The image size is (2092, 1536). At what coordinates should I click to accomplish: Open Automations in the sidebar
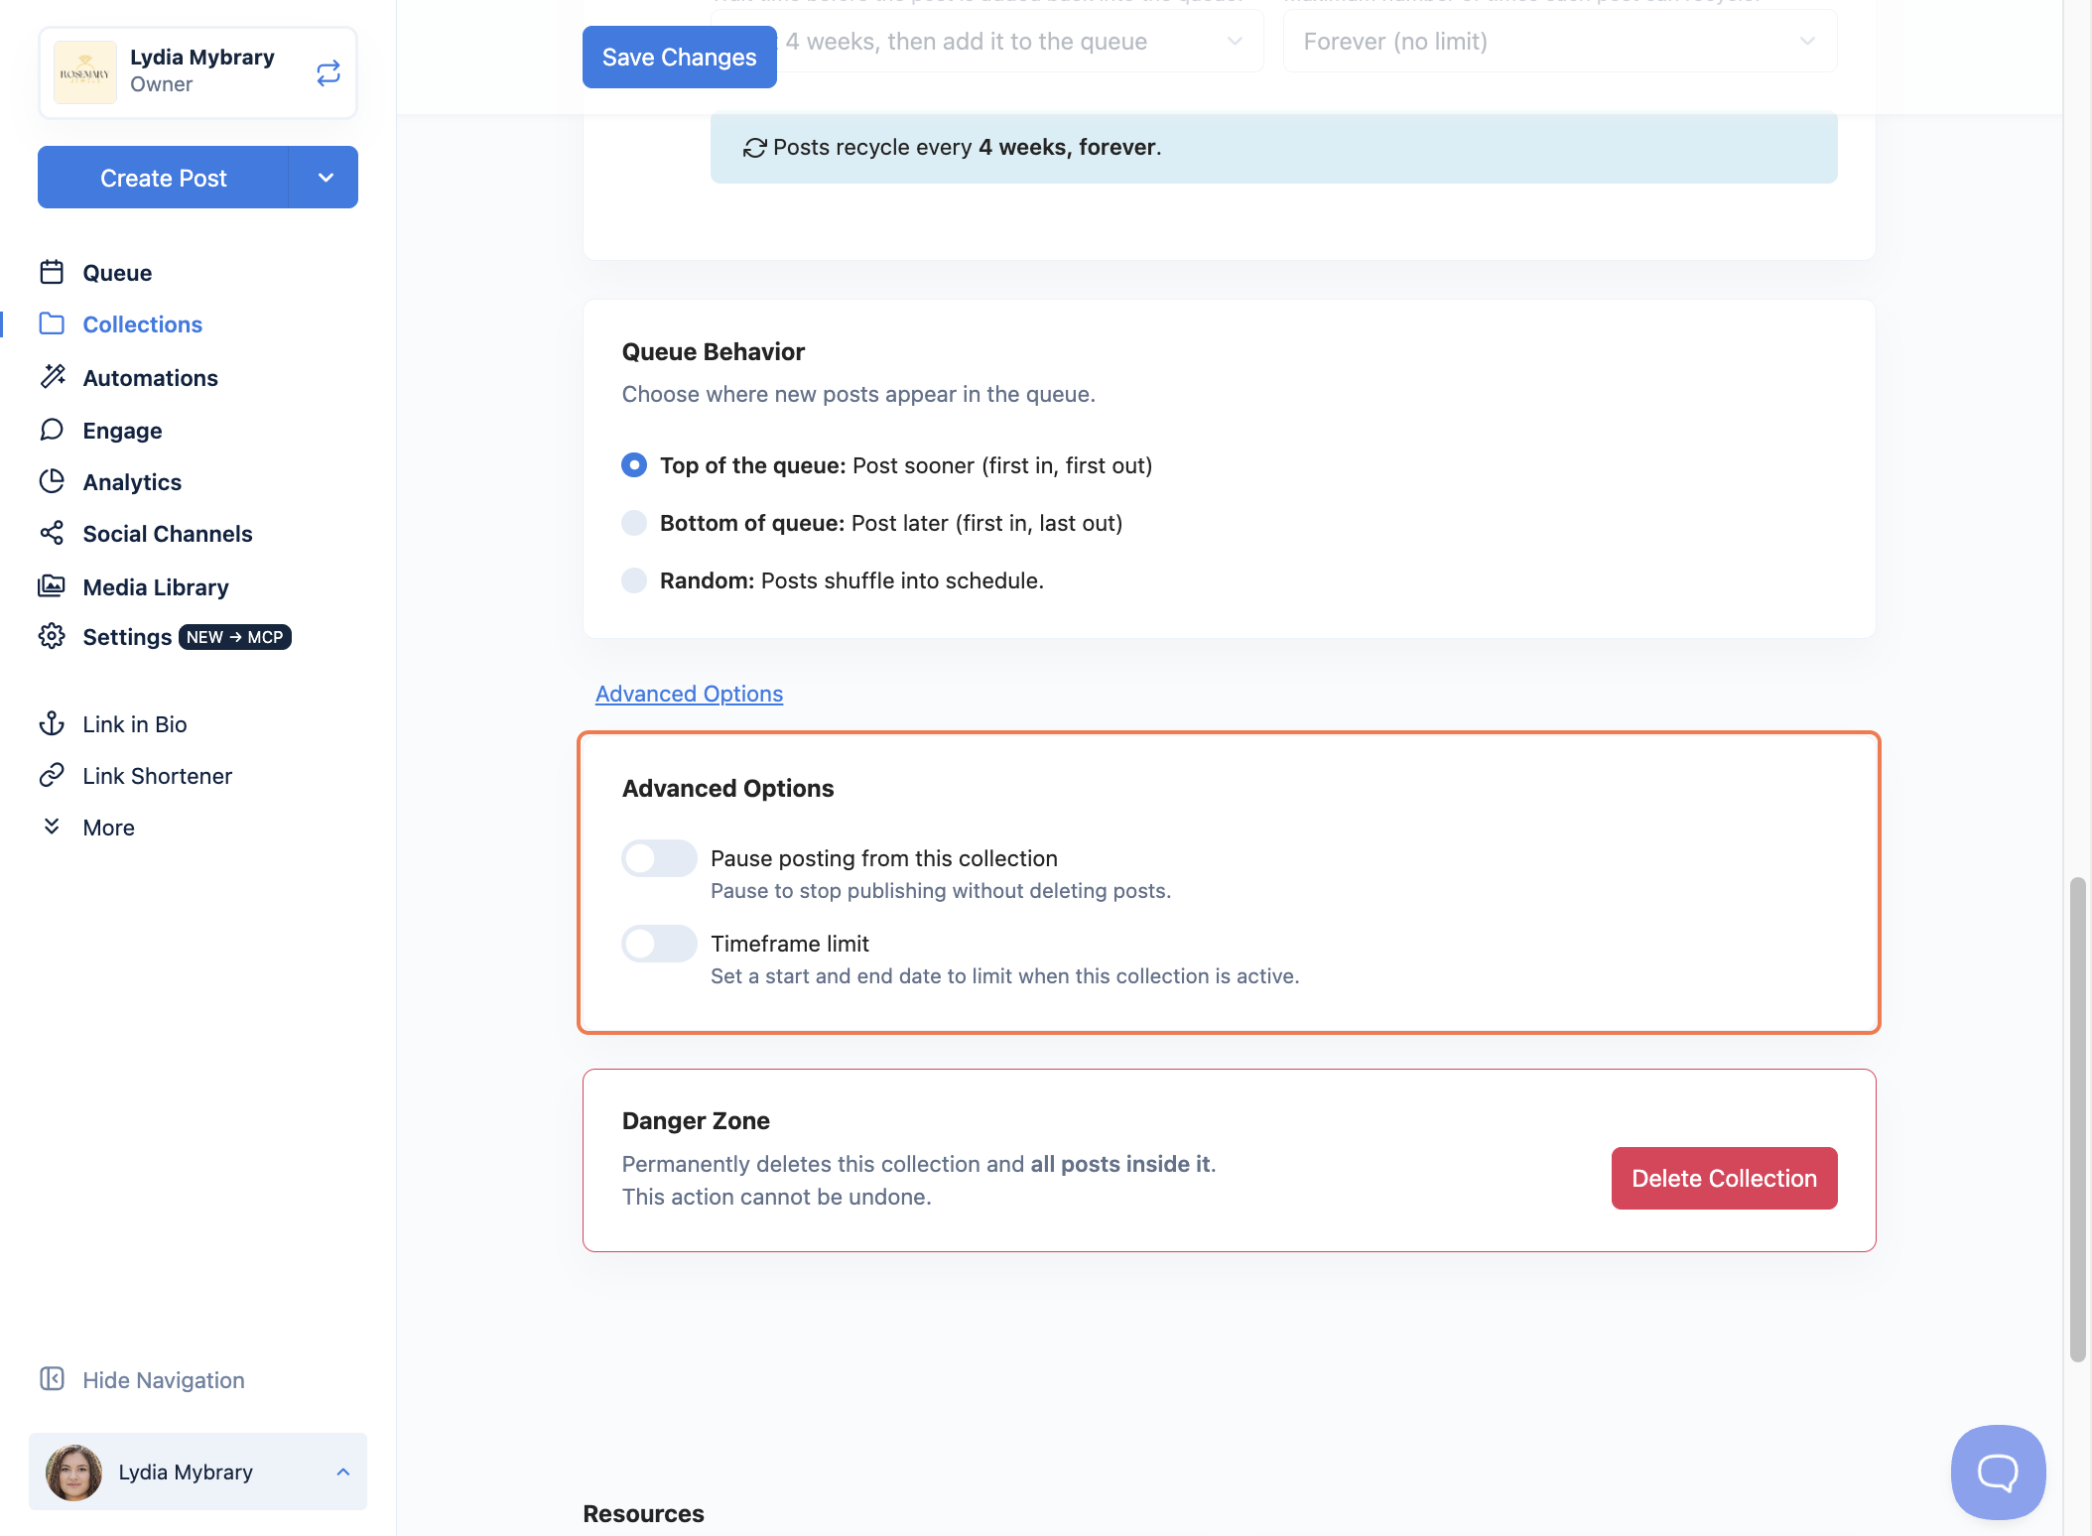point(150,378)
